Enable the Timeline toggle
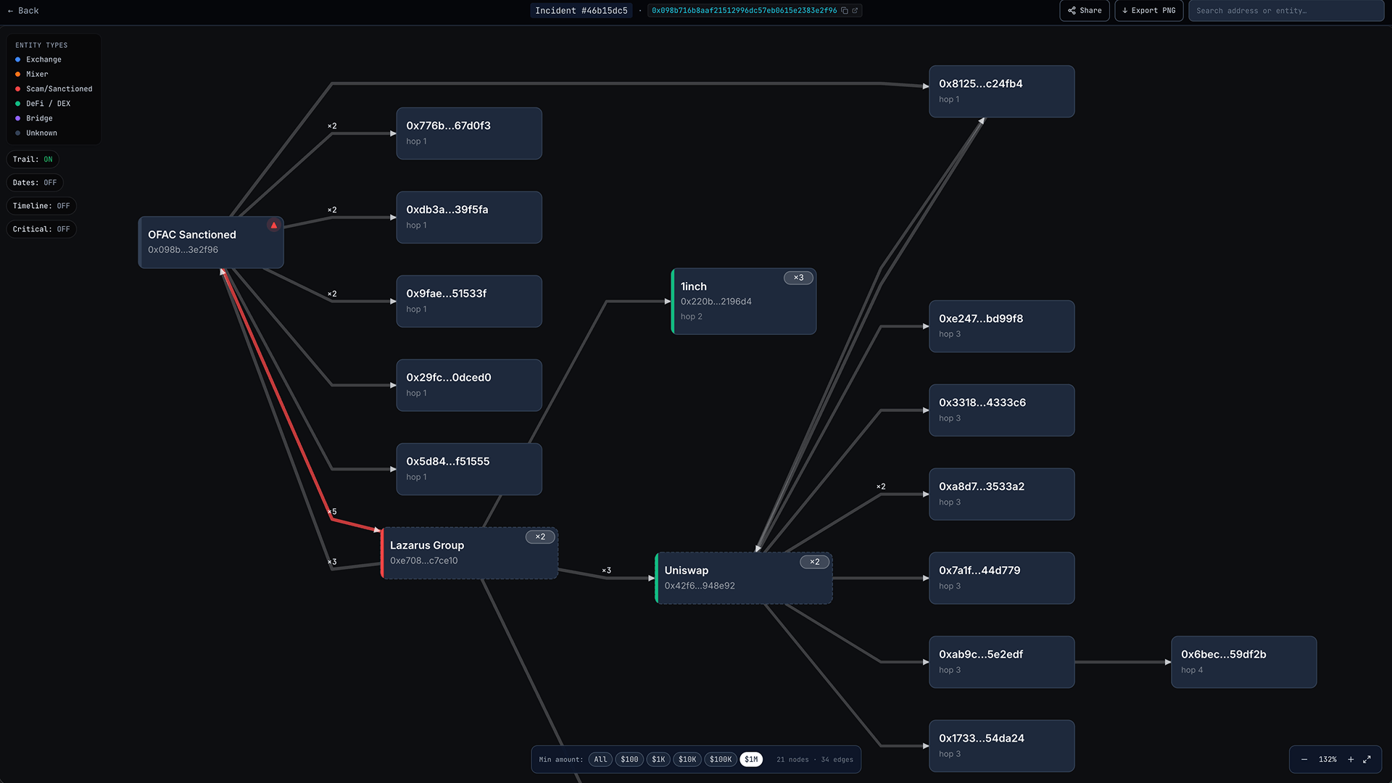1392x783 pixels. click(41, 206)
